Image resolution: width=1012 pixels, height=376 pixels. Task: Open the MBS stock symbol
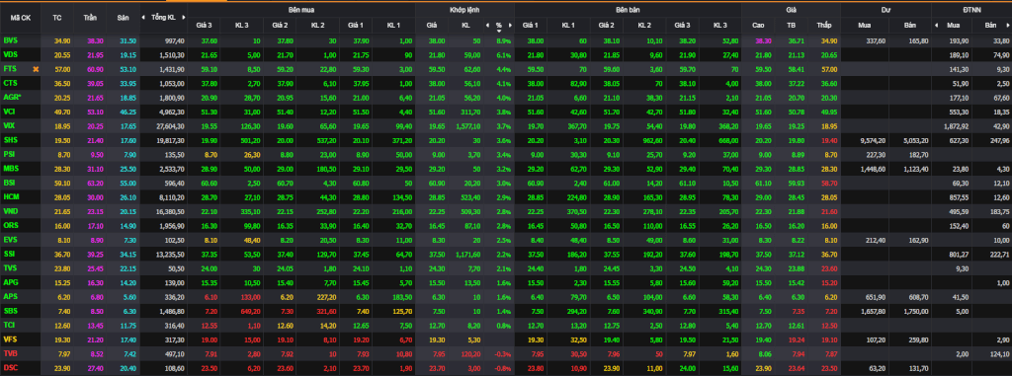click(x=10, y=169)
